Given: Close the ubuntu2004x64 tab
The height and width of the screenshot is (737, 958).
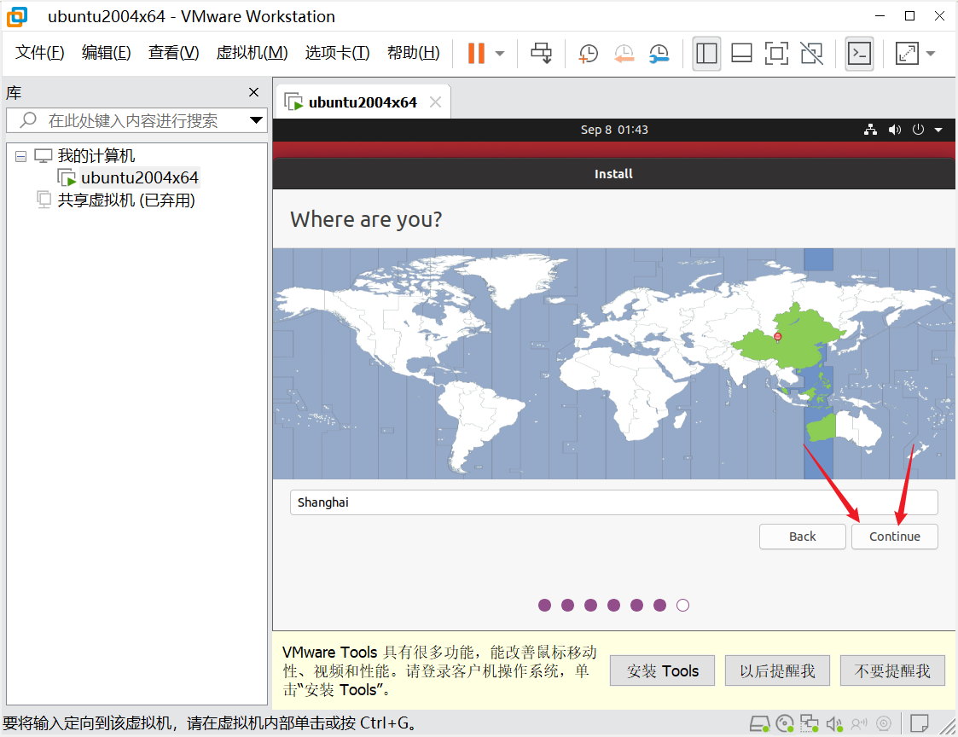Looking at the screenshot, I should (435, 102).
